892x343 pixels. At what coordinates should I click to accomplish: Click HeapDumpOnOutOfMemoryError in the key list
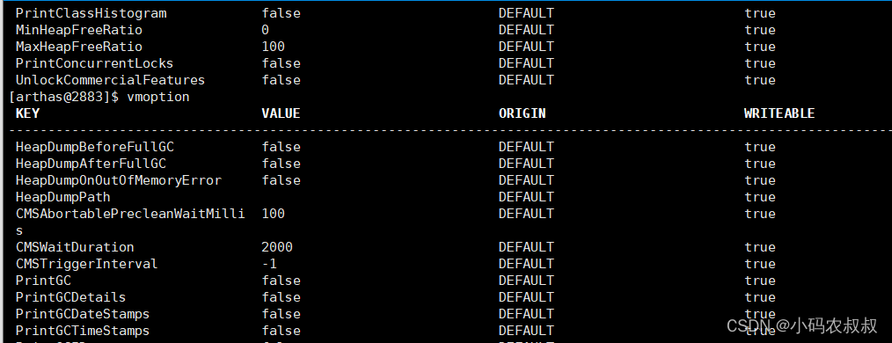(x=119, y=180)
